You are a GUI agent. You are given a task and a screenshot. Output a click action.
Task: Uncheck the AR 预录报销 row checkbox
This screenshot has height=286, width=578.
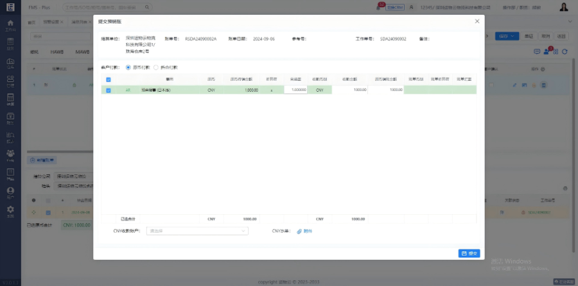(108, 90)
